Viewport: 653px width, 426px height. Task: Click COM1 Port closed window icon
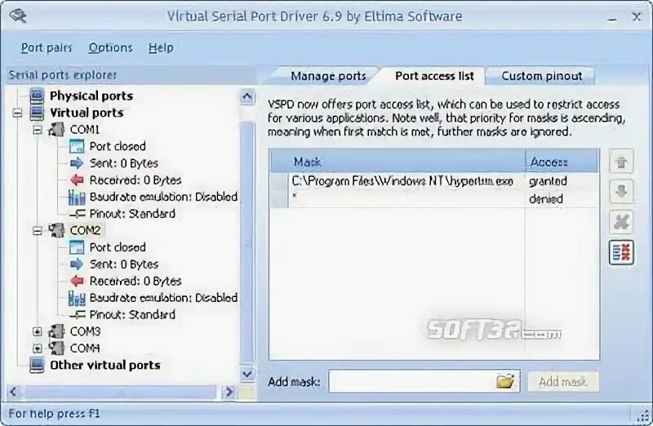(x=77, y=146)
